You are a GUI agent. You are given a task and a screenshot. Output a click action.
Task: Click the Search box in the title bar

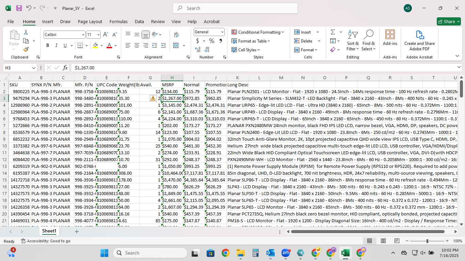[235, 8]
